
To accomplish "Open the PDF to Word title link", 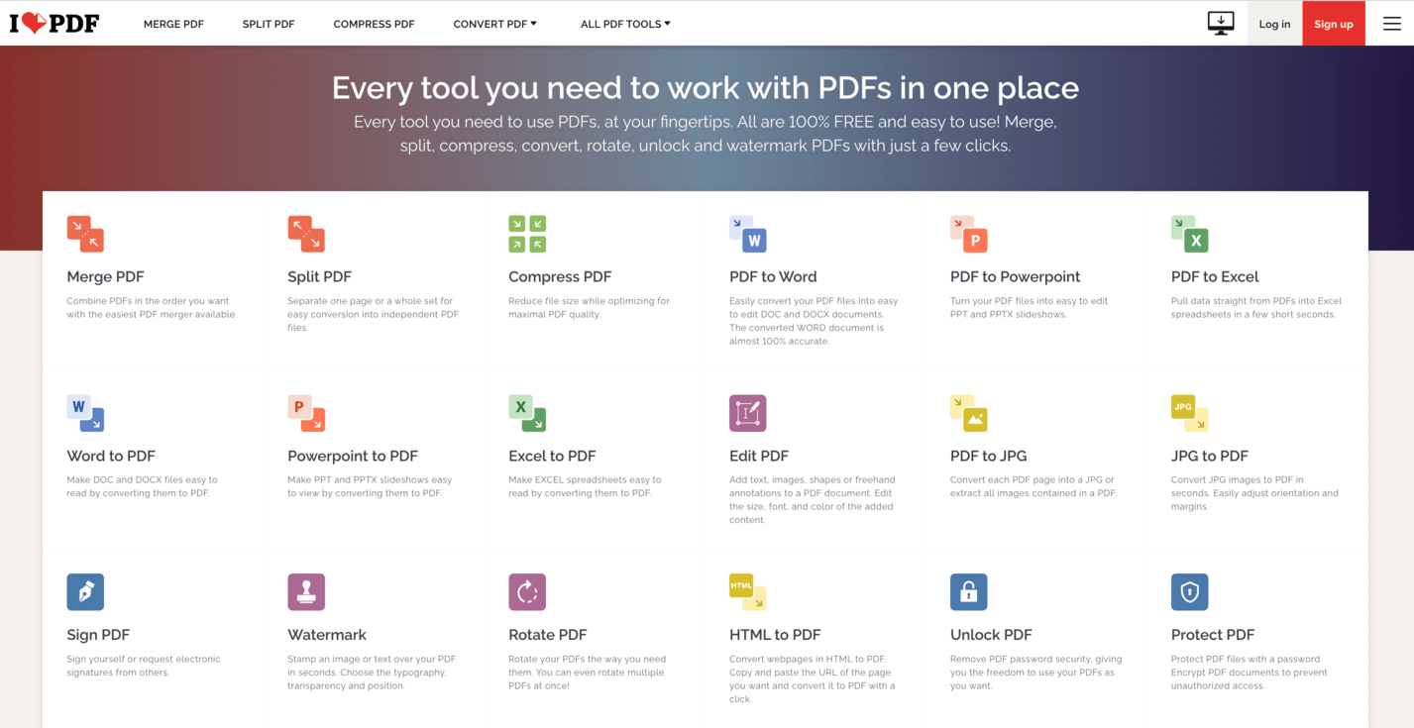I will (x=773, y=276).
